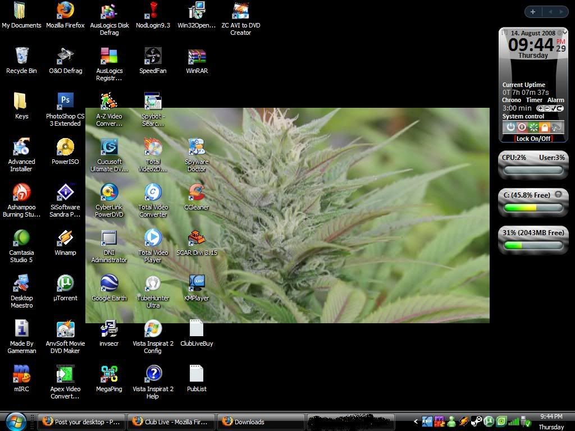Open the Google Earth shortcut
This screenshot has width=575, height=431.
(x=109, y=284)
